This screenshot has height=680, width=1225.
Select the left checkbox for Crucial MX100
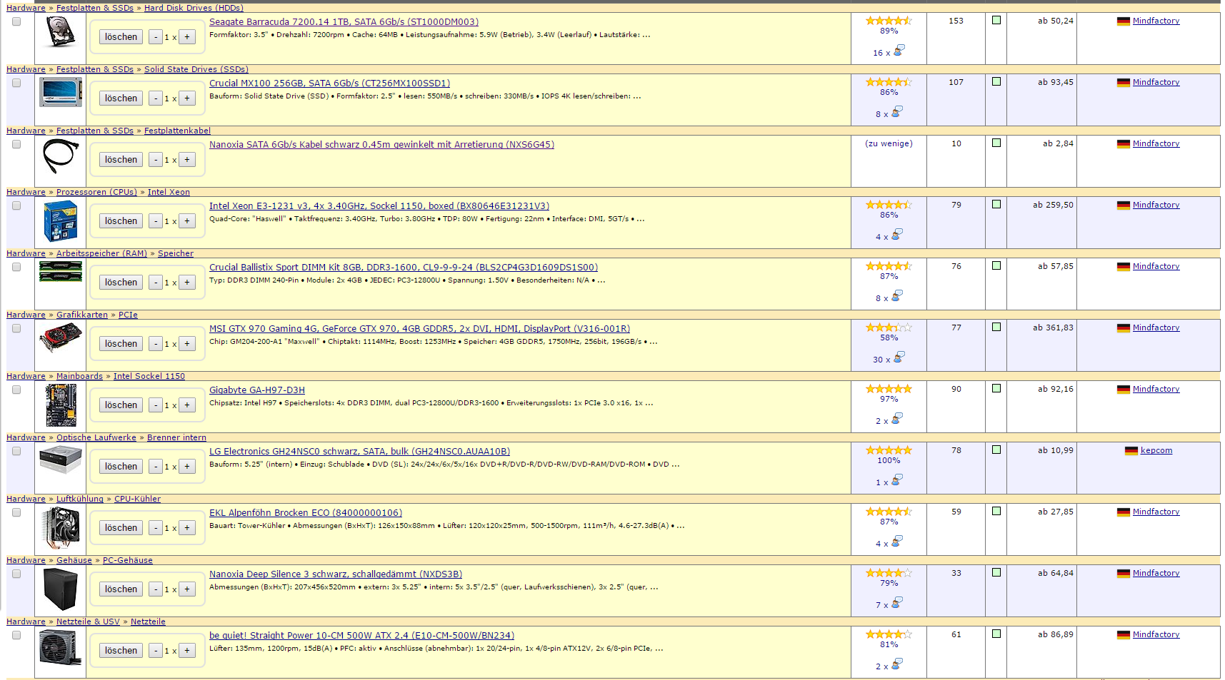(16, 83)
